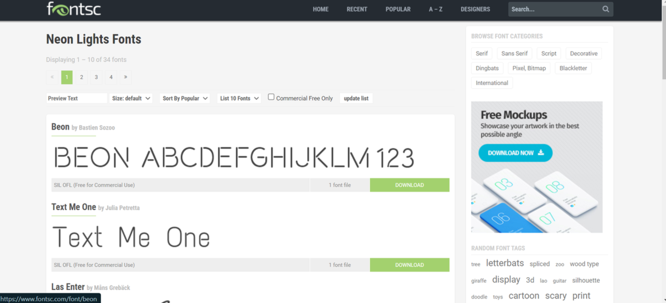Image resolution: width=666 pixels, height=303 pixels.
Task: Open designer Julia Petretta's page
Action: 122,208
